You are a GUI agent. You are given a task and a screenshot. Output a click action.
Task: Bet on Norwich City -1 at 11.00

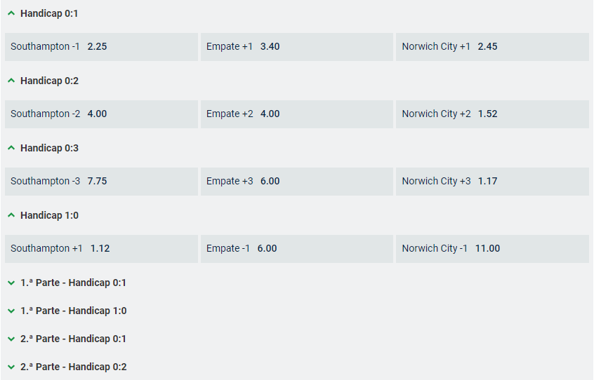tap(491, 249)
